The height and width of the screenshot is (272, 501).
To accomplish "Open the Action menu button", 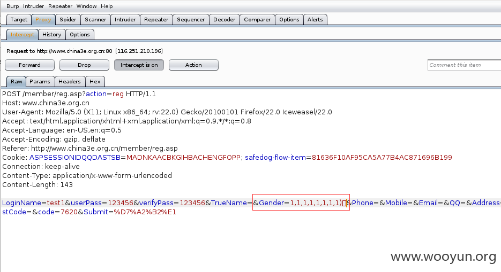I will [x=193, y=65].
